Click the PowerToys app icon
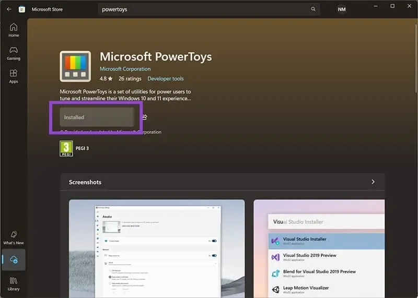 click(x=75, y=66)
